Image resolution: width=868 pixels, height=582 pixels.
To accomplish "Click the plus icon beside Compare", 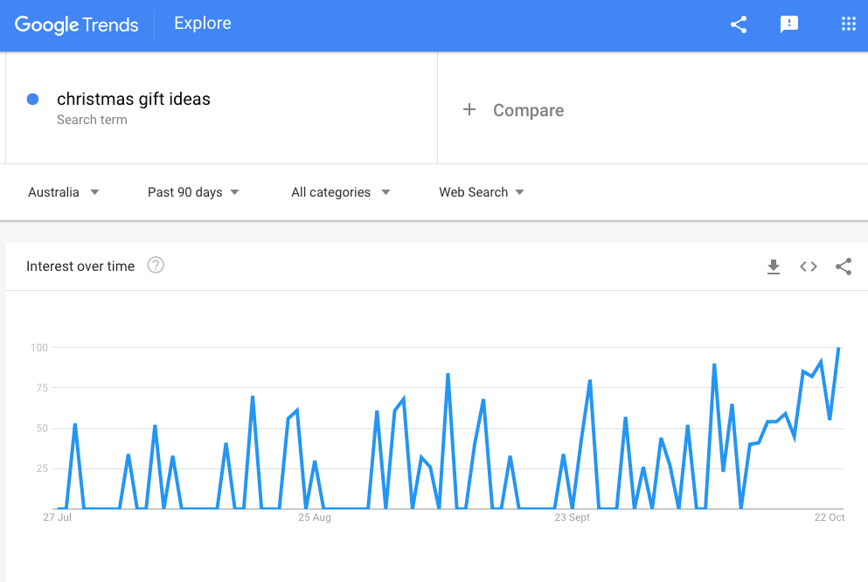I will [469, 109].
